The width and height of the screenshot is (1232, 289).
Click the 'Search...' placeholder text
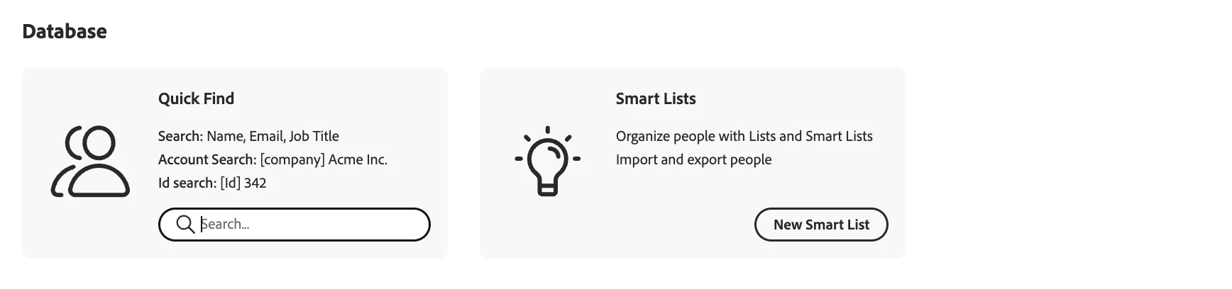click(x=225, y=225)
